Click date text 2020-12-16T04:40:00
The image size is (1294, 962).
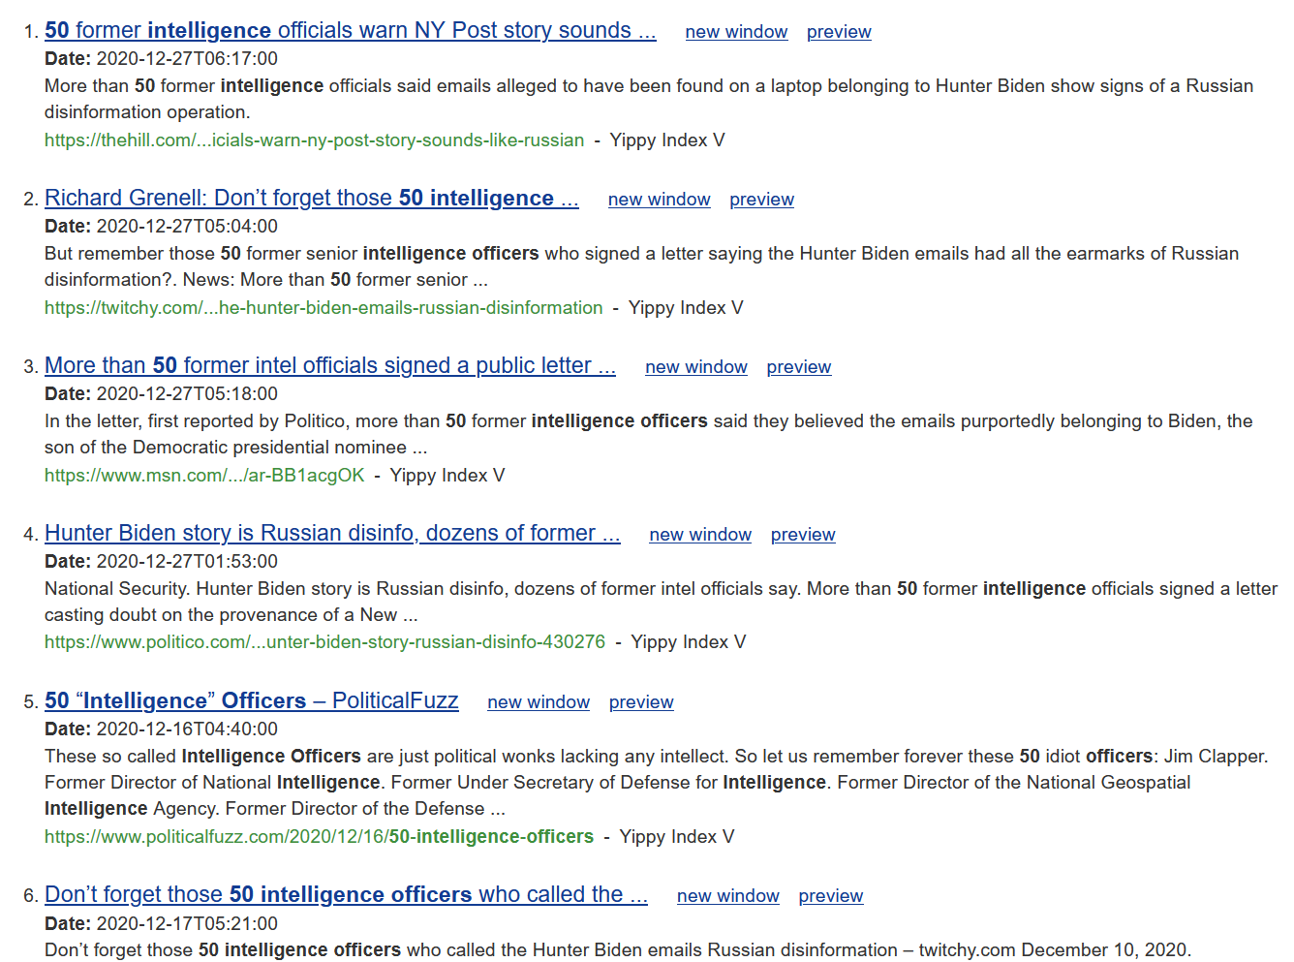tap(187, 729)
